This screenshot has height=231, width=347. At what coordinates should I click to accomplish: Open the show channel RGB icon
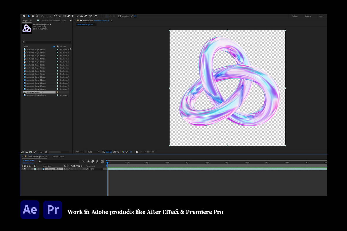[x=123, y=152]
